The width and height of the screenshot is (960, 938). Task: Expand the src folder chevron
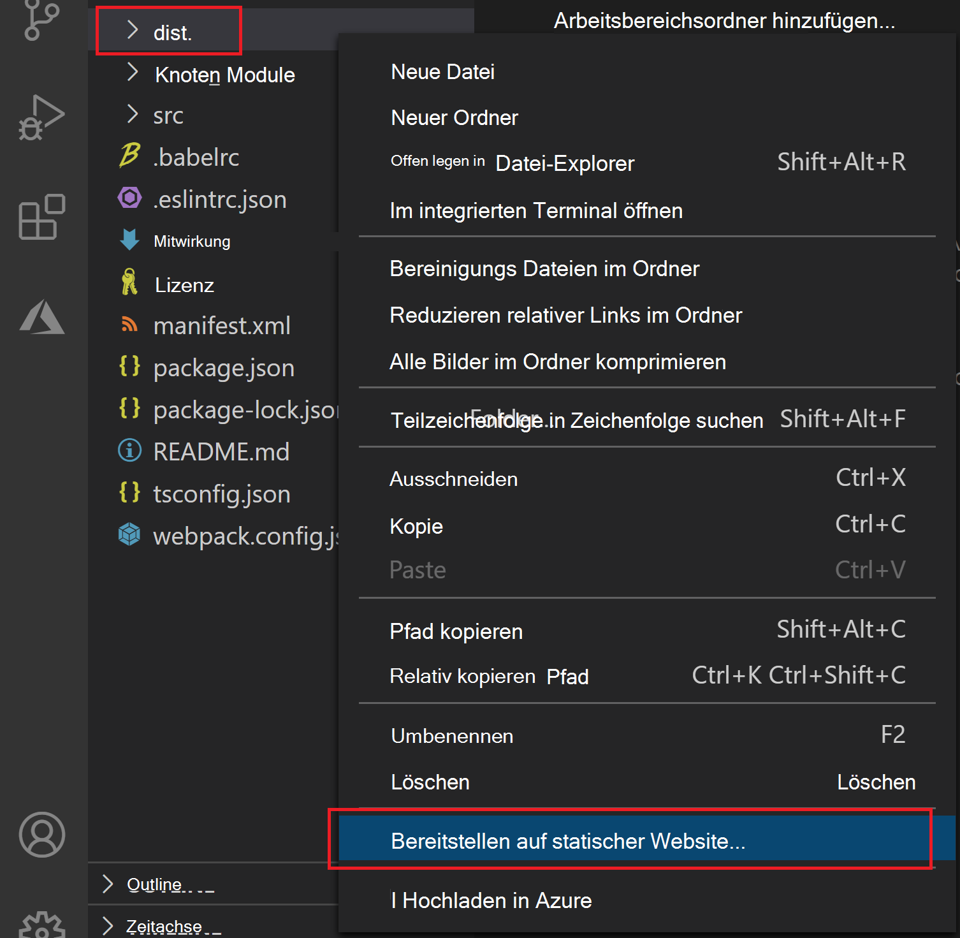[x=132, y=114]
